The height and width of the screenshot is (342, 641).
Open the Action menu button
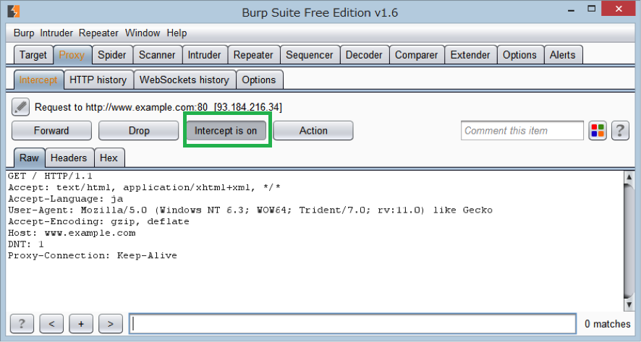(313, 131)
